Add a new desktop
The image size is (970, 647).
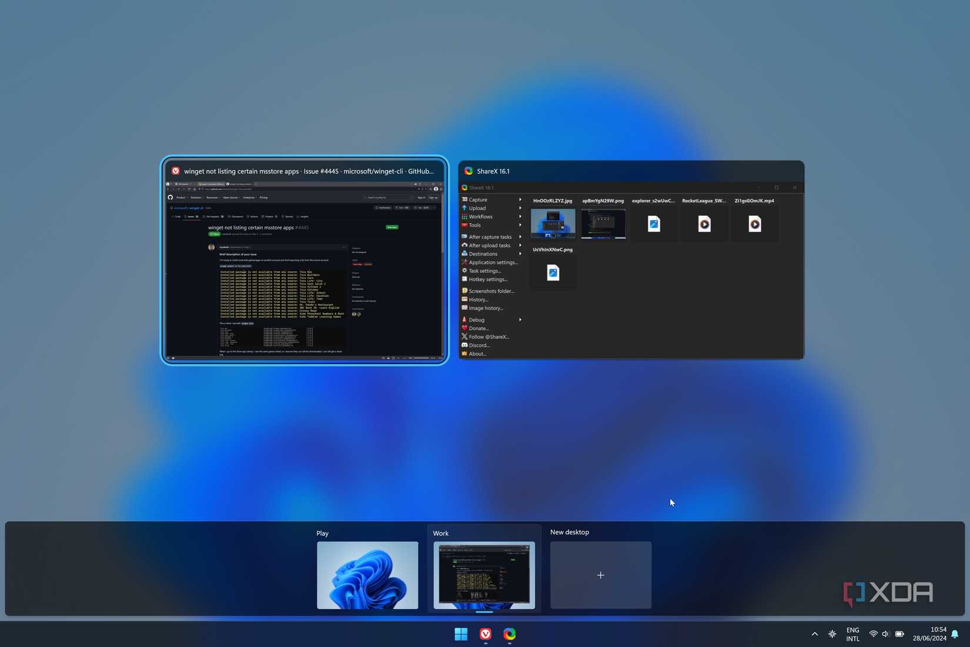pyautogui.click(x=600, y=575)
